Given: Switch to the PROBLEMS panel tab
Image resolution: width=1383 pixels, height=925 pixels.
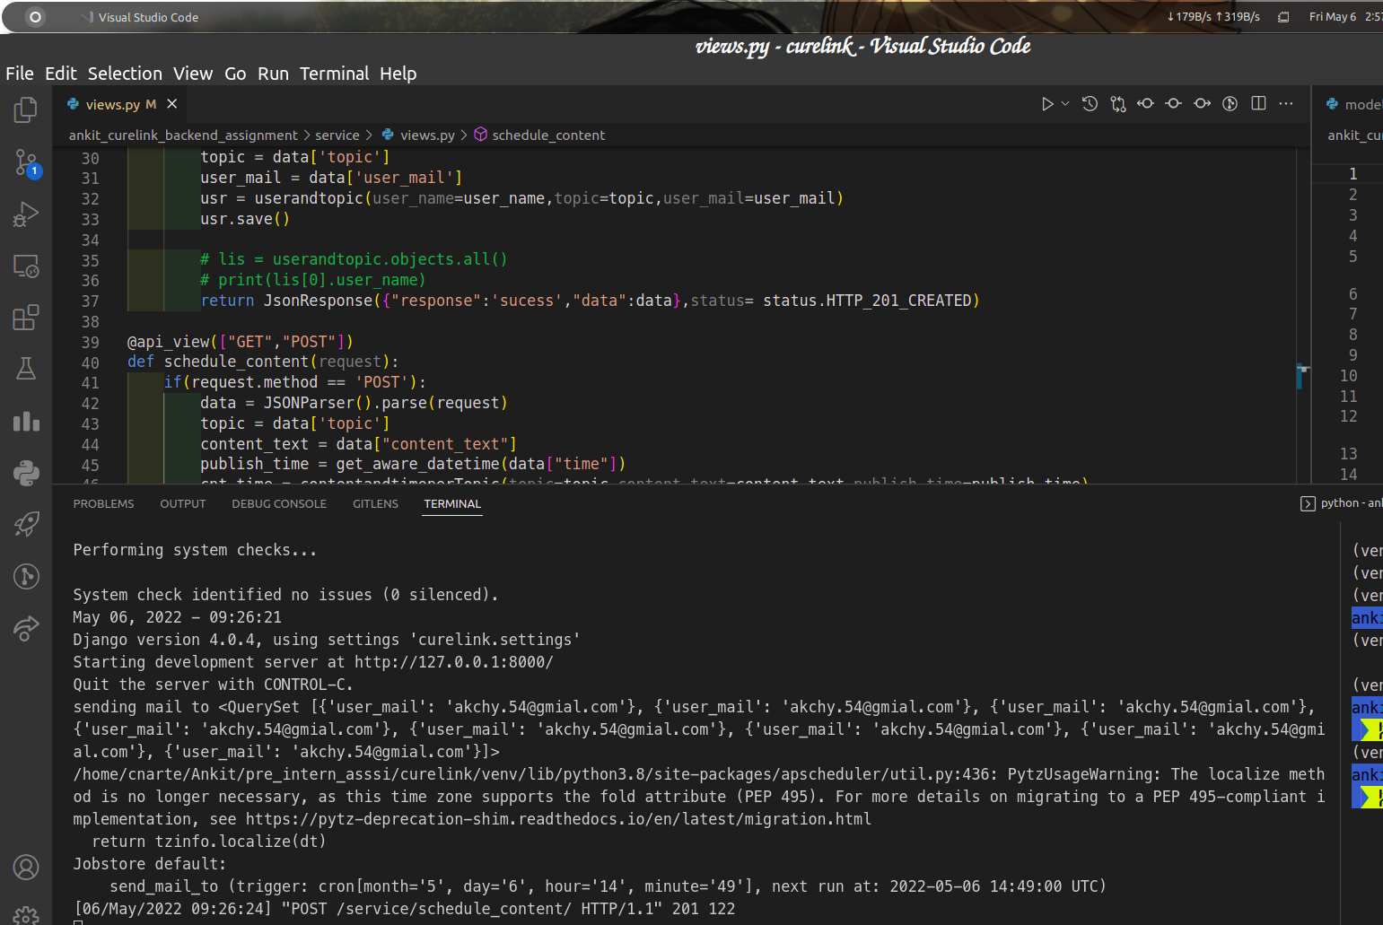Looking at the screenshot, I should [x=103, y=504].
